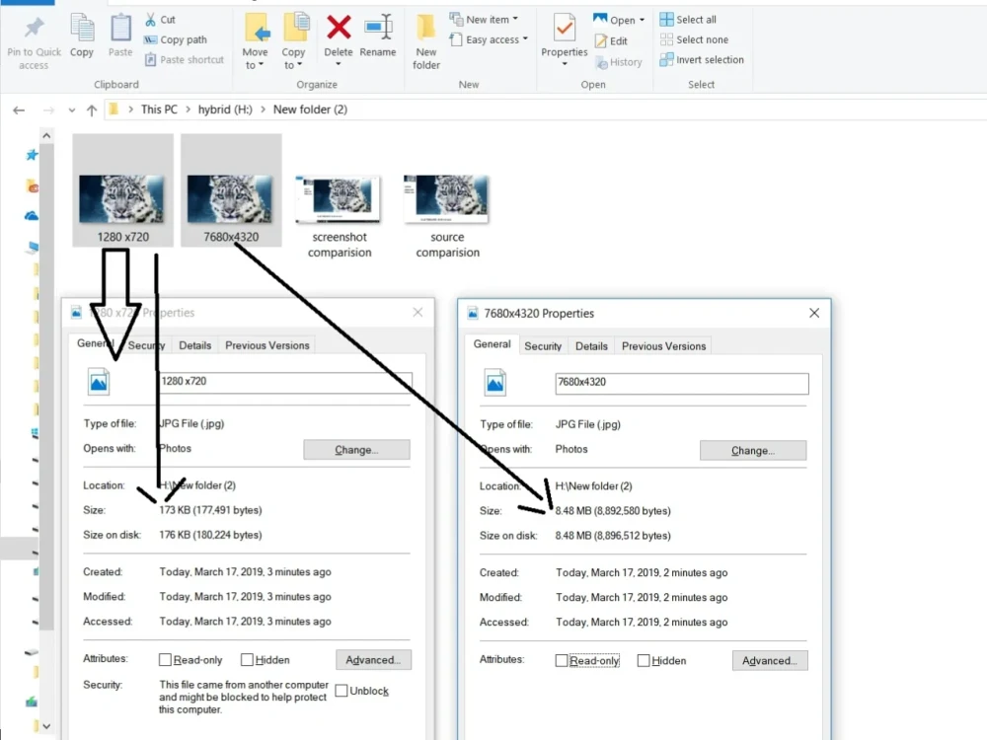The width and height of the screenshot is (987, 740).
Task: Click the Change button for Opens with
Action: point(355,449)
